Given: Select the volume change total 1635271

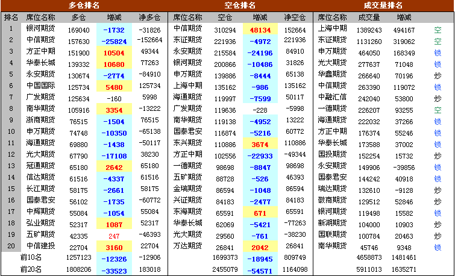Looking at the screenshot, I should click(404, 269).
